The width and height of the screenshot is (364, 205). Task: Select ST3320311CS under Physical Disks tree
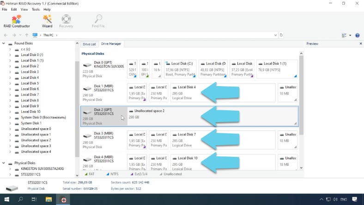30,174
